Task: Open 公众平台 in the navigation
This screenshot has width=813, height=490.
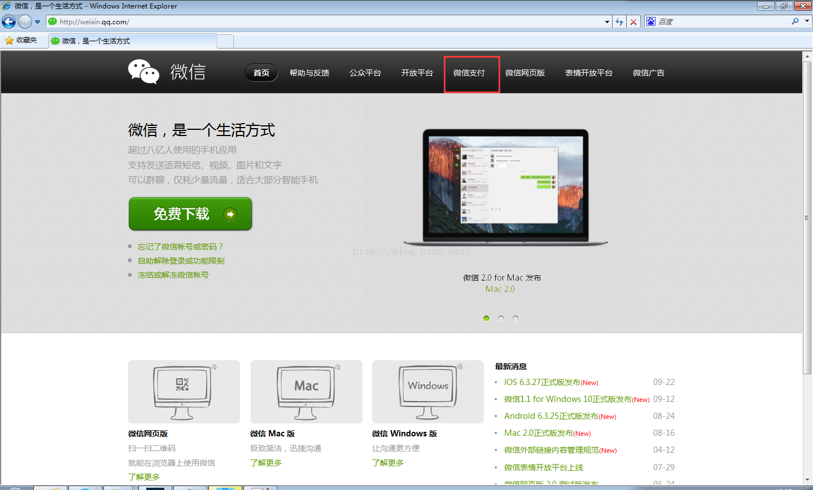Action: pos(365,73)
